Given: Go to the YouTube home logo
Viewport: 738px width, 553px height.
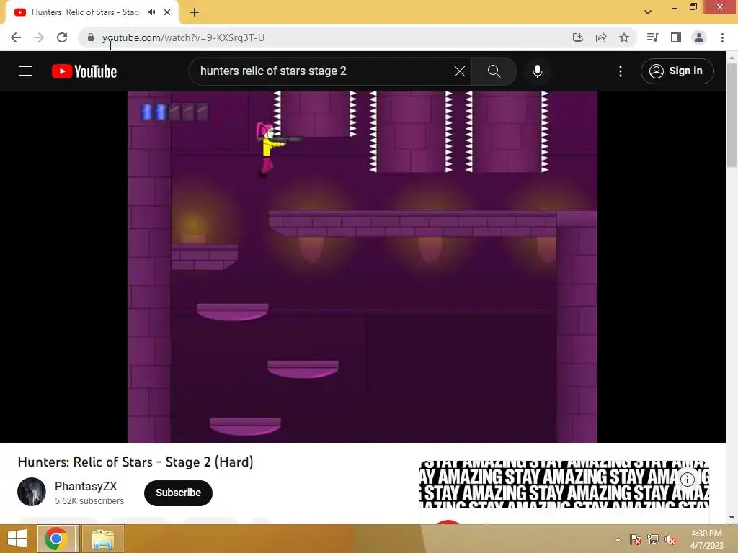Looking at the screenshot, I should point(84,71).
